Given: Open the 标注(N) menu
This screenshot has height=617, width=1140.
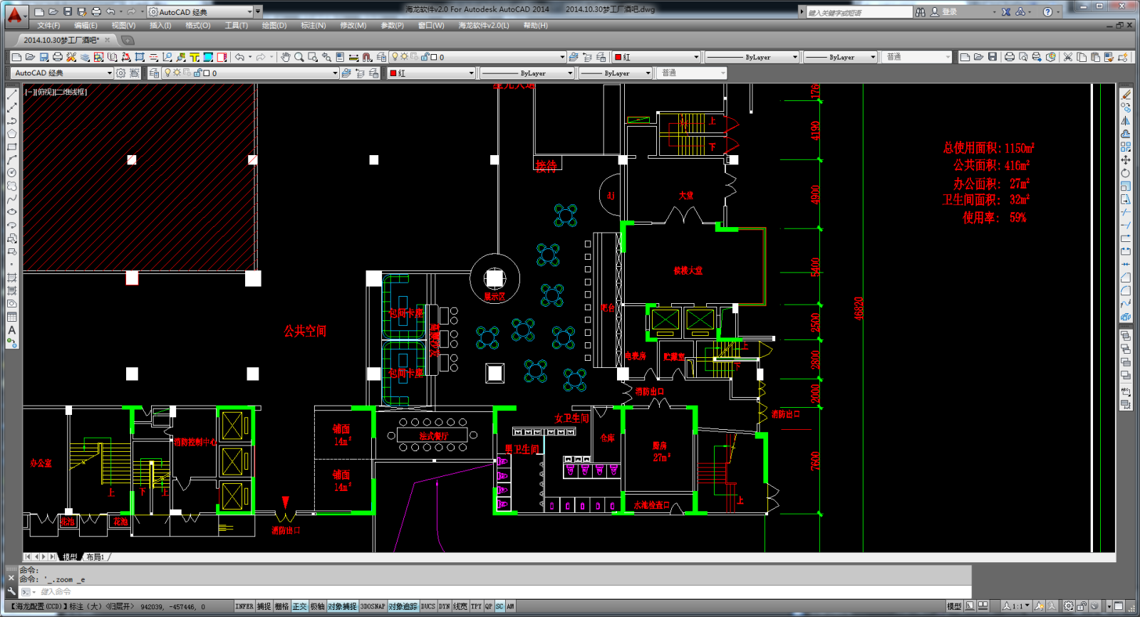Looking at the screenshot, I should coord(313,25).
